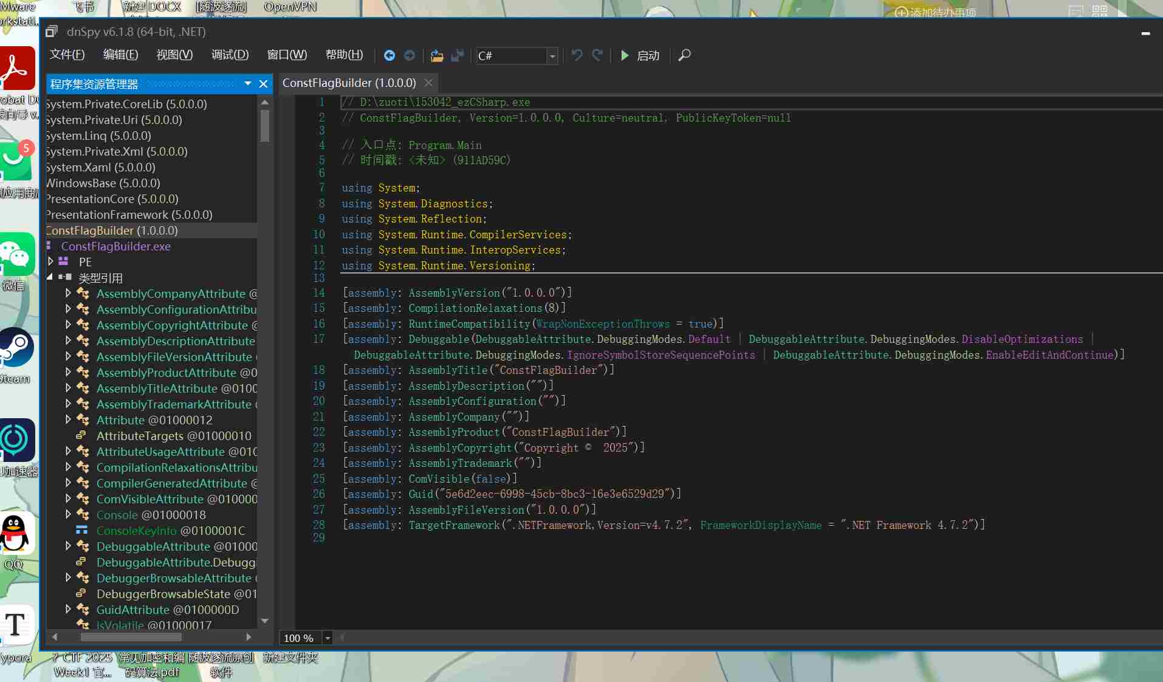Click the assembly explorer horizontal scrollbar
This screenshot has height=682, width=1163.
(x=131, y=636)
